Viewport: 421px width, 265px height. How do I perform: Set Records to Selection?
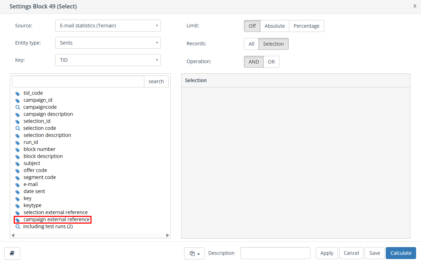click(x=273, y=44)
